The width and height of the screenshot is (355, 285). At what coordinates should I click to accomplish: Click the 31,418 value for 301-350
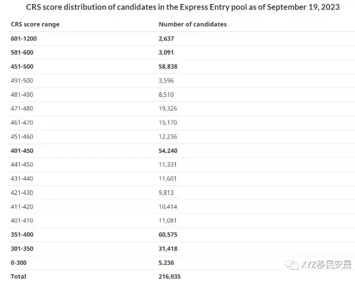(x=168, y=248)
